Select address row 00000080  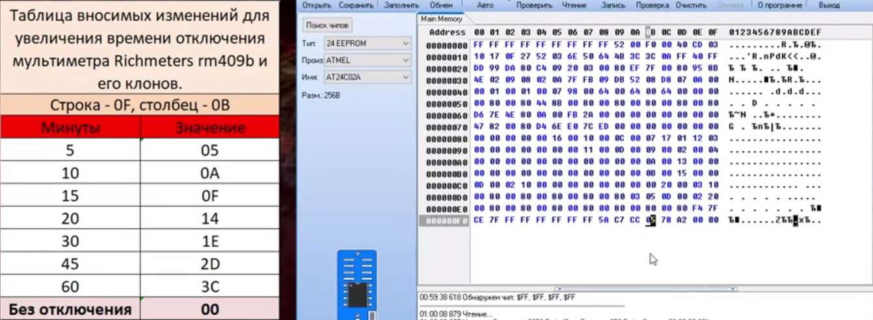point(447,139)
